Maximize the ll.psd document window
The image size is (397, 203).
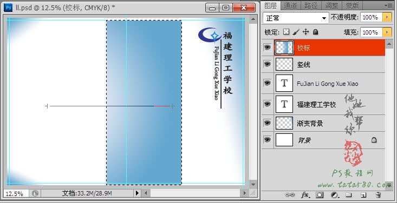tap(226, 8)
